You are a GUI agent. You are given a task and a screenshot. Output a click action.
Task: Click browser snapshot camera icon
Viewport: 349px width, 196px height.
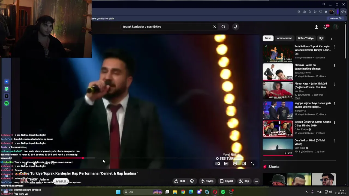tap(304, 12)
